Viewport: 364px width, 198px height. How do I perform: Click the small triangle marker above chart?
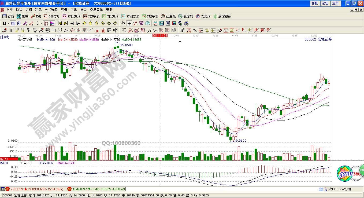(x=180, y=42)
